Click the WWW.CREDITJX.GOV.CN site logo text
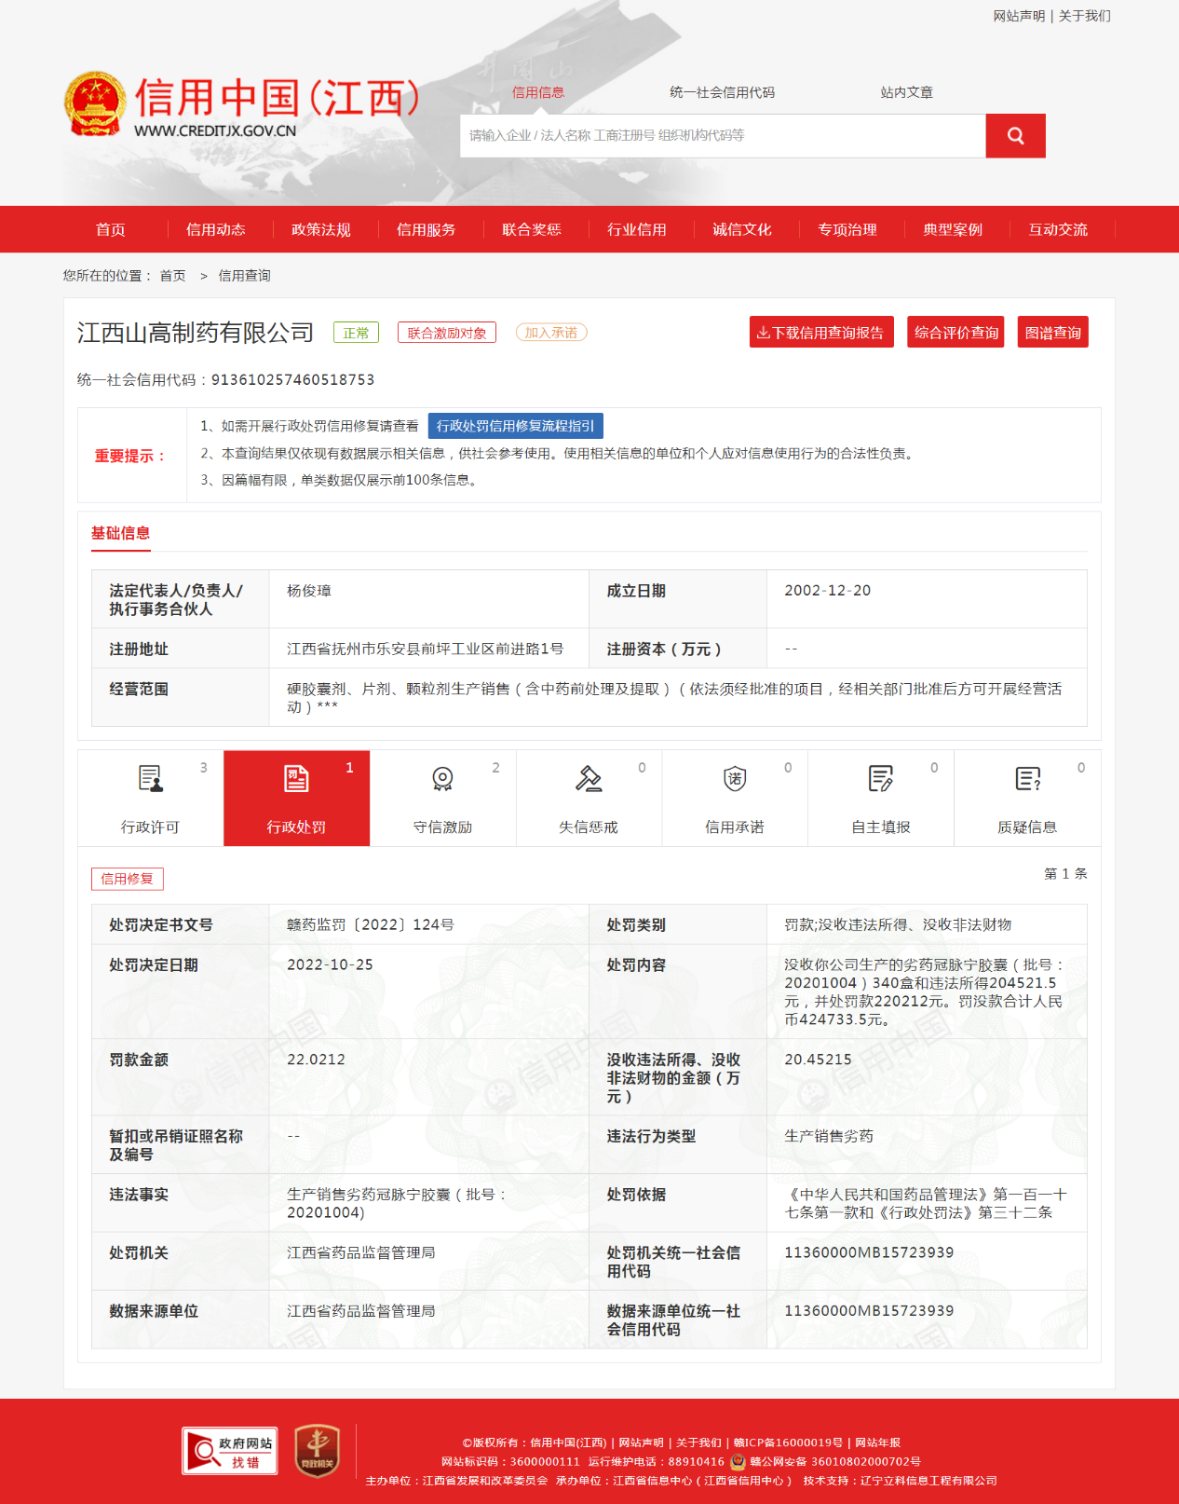The height and width of the screenshot is (1504, 1179). (x=215, y=131)
